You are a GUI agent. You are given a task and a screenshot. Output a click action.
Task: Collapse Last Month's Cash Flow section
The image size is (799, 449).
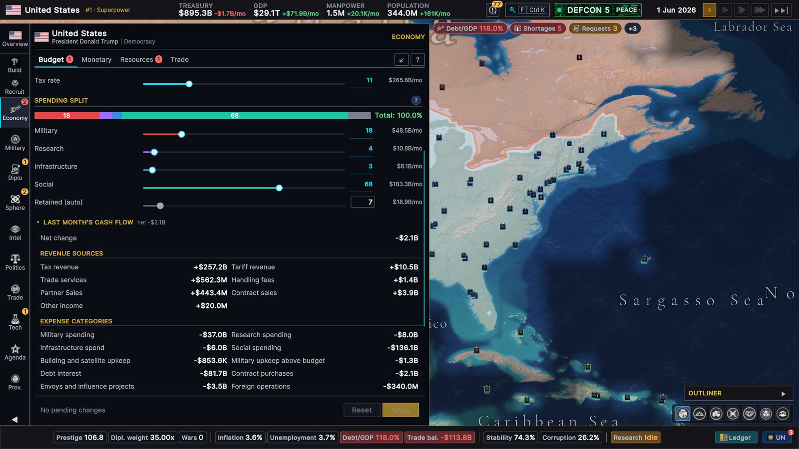pos(38,222)
